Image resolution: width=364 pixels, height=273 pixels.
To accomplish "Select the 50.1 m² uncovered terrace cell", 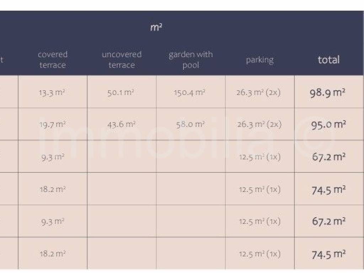I will pyautogui.click(x=121, y=93).
